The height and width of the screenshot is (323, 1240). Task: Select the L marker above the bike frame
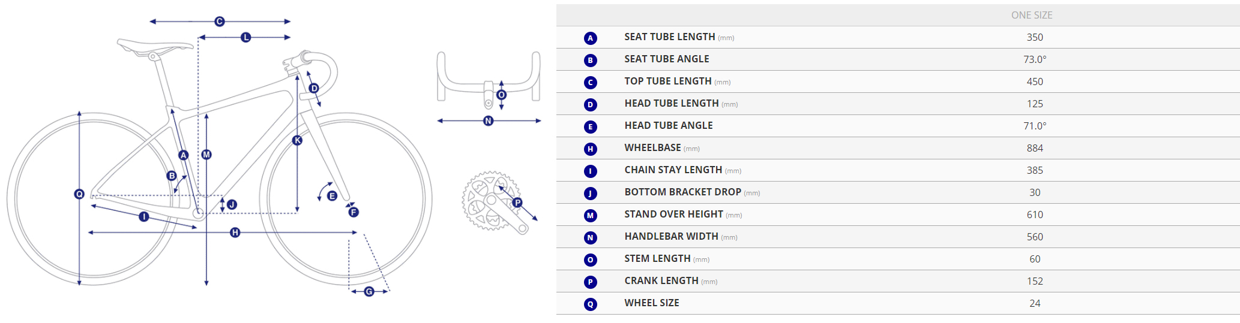pyautogui.click(x=245, y=37)
